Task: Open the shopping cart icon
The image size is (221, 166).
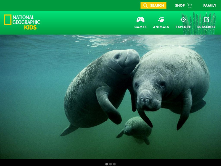Action: 190,5
